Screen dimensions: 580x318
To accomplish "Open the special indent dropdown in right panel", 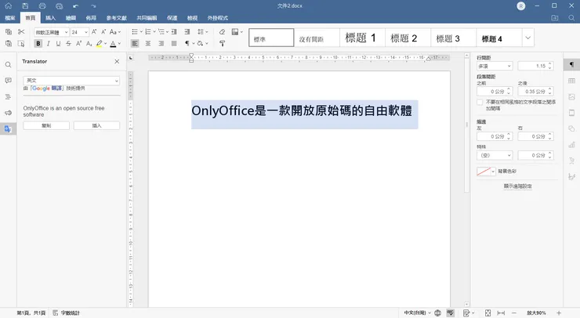I will (495, 155).
